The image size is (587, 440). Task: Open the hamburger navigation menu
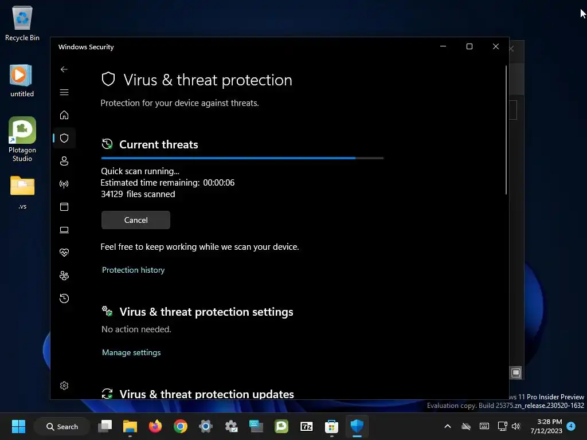[x=64, y=92]
